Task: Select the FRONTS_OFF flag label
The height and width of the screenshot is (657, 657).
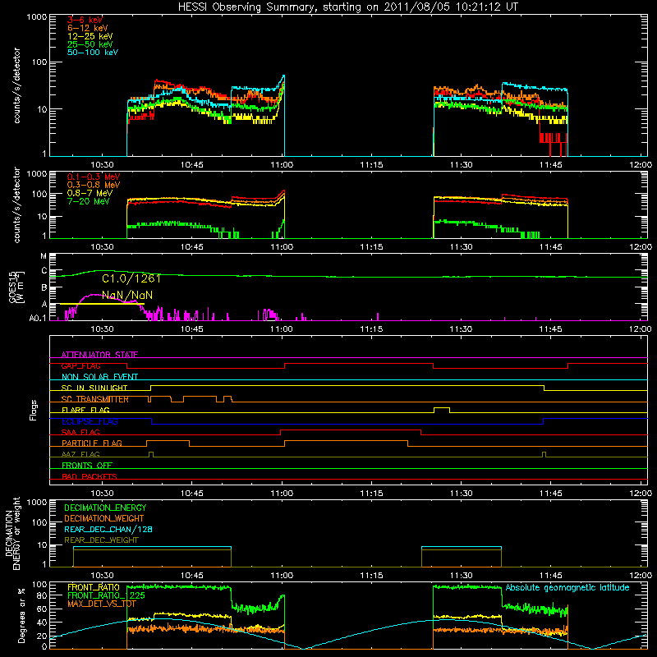Action: click(87, 465)
